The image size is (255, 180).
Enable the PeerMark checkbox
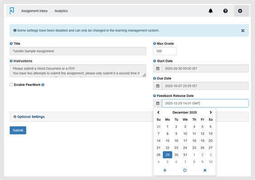pyautogui.click(x=11, y=84)
